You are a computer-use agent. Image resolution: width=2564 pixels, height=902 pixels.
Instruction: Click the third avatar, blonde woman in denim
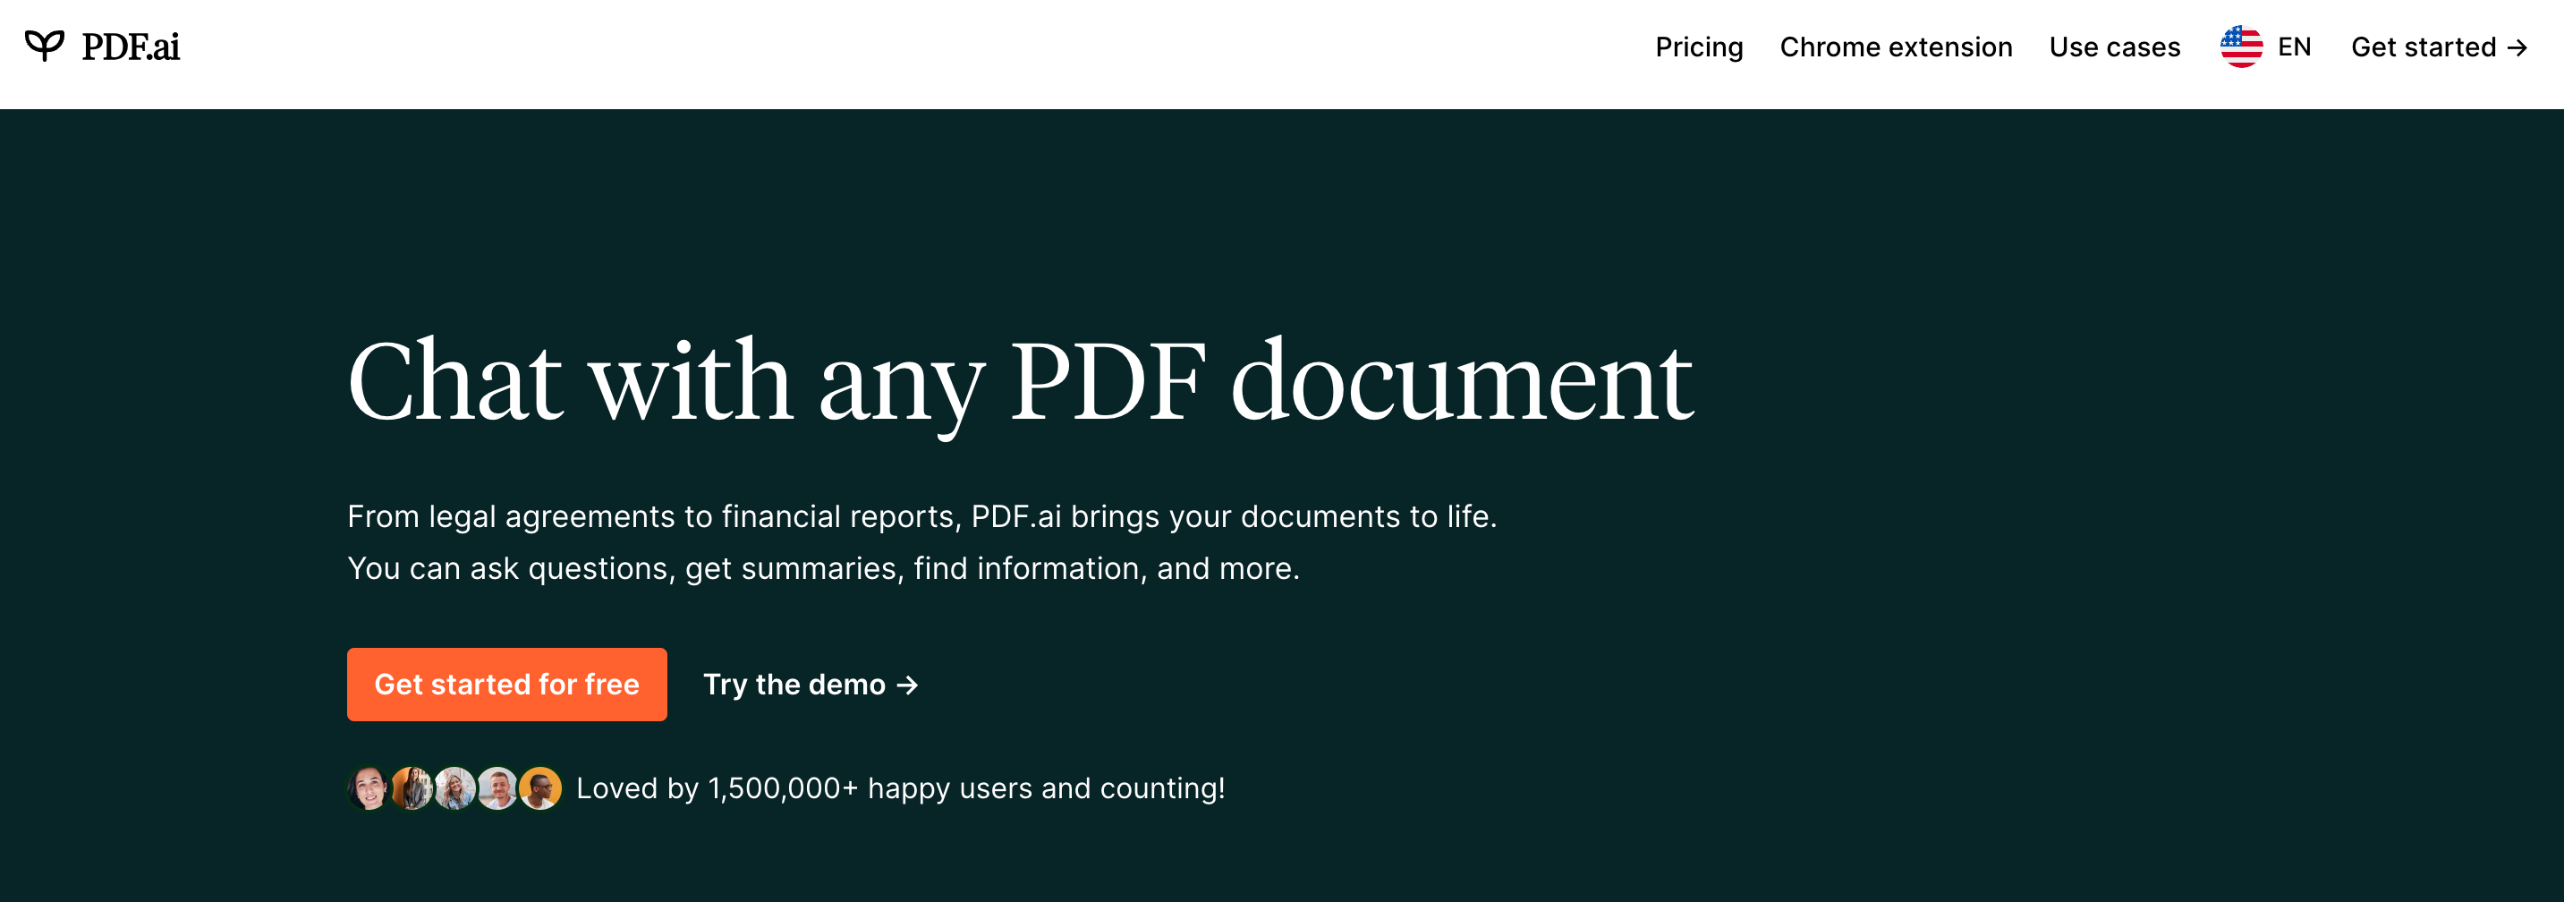click(x=454, y=787)
